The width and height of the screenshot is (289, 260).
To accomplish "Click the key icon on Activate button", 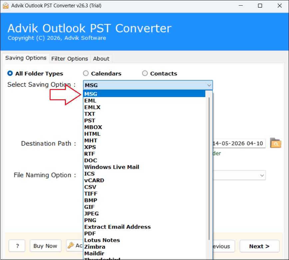I will [x=71, y=245].
